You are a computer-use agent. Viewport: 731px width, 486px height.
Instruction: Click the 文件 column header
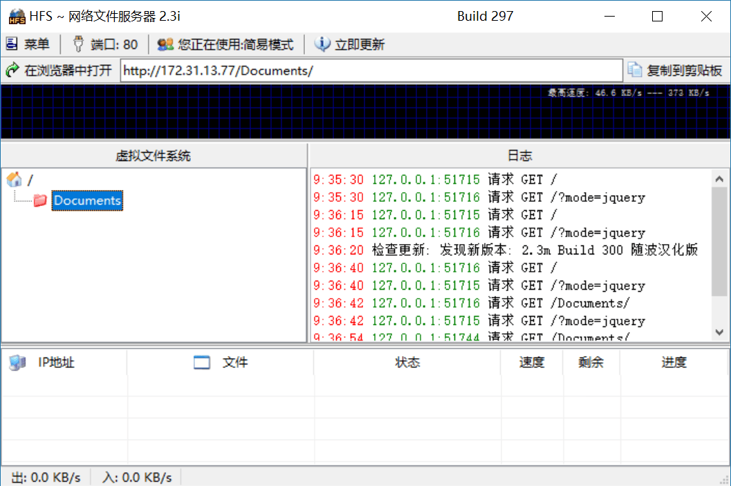pos(234,362)
